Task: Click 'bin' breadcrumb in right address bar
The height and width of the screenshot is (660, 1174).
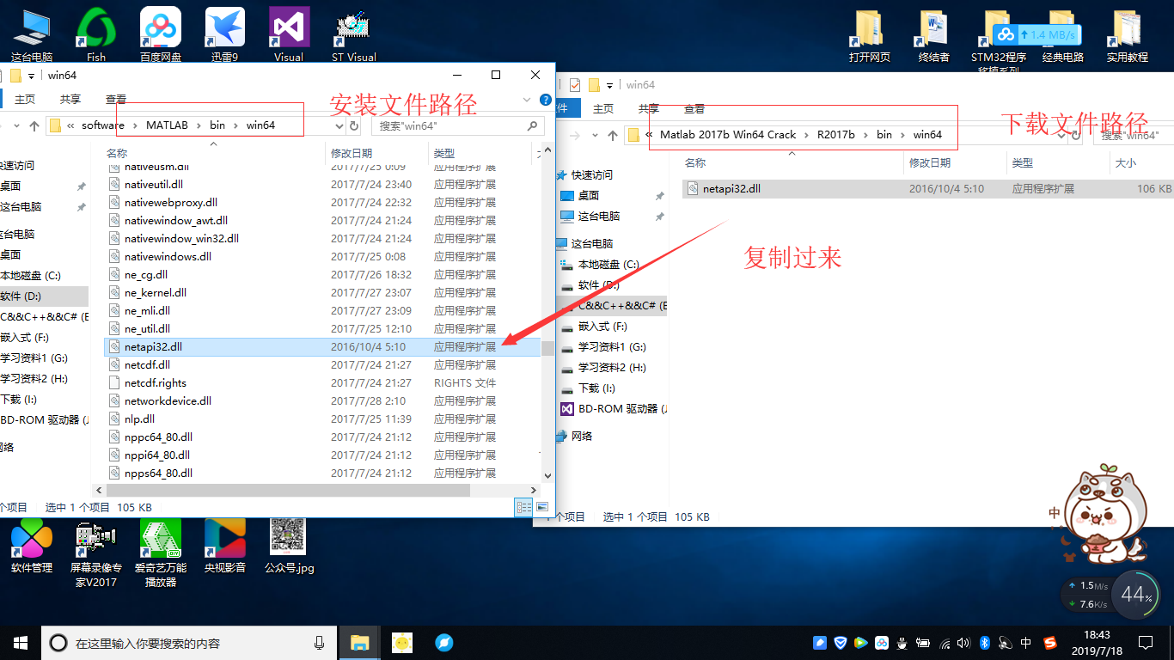Action: (884, 135)
